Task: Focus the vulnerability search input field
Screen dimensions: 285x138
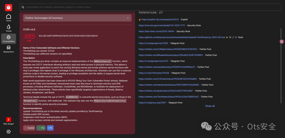Action: pyautogui.click(x=150, y=7)
